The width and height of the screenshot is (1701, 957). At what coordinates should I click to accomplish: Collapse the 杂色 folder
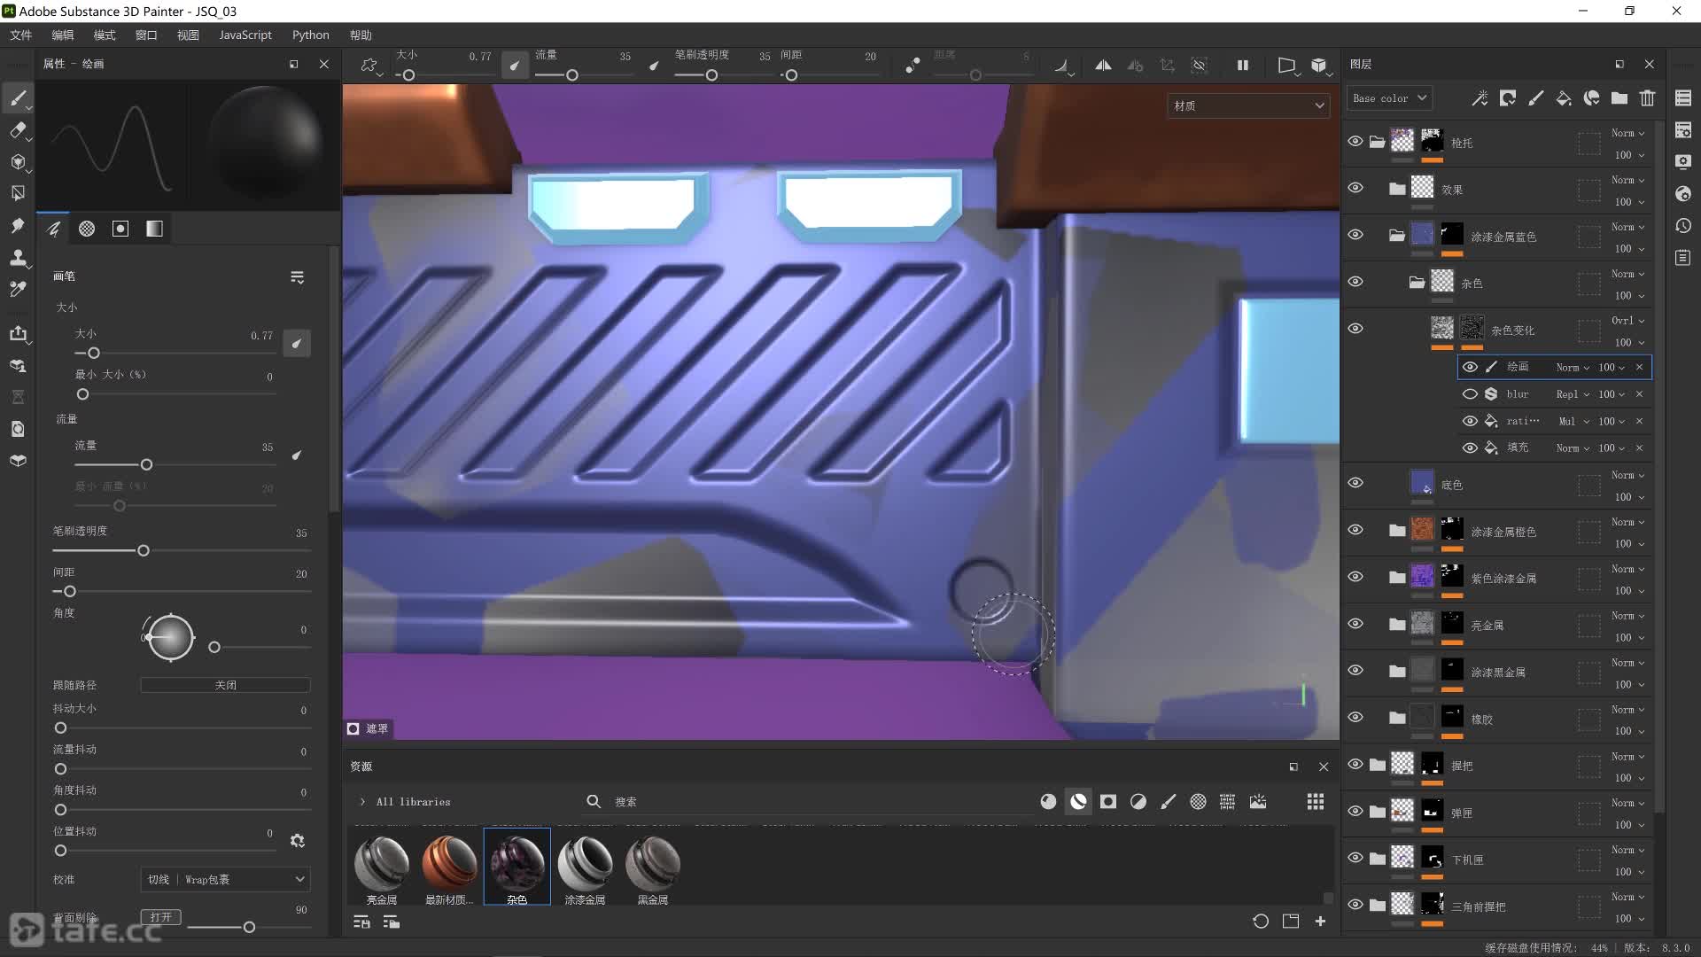1417,283
